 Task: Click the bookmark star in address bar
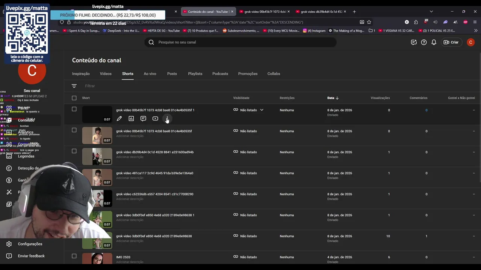pyautogui.click(x=369, y=22)
